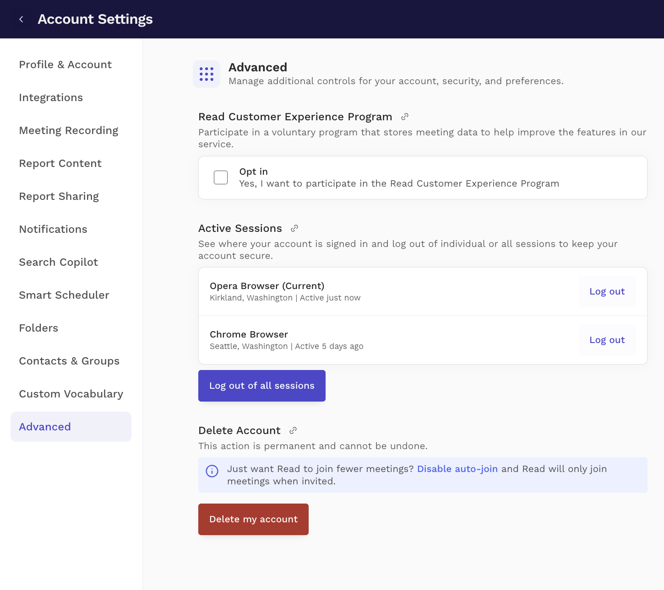Select Report Sharing in the sidebar

tap(59, 196)
